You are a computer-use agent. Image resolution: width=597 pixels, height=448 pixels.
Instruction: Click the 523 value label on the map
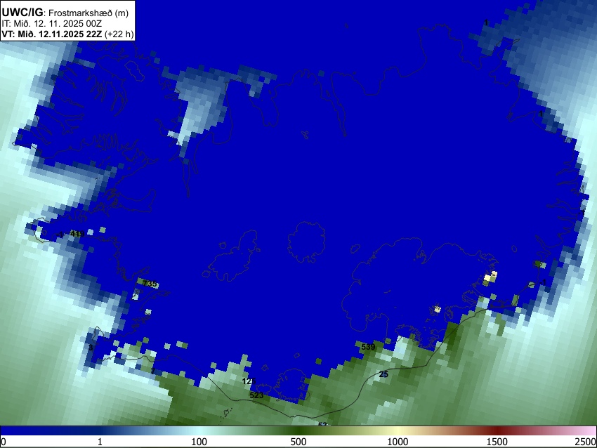256,395
